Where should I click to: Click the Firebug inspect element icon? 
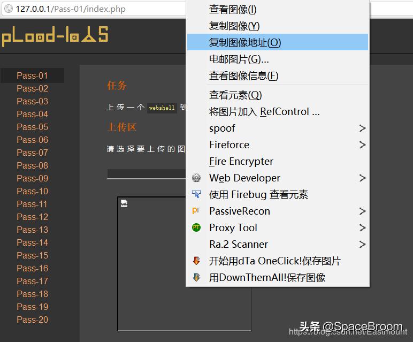(196, 194)
